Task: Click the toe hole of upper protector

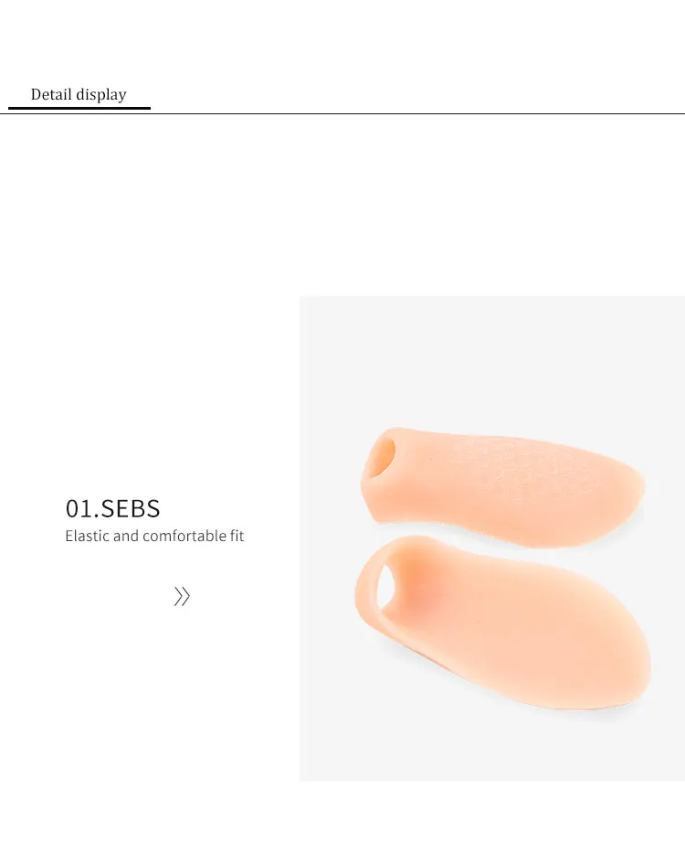Action: click(381, 457)
